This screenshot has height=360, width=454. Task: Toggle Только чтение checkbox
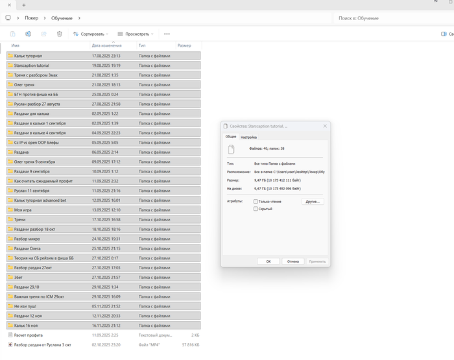point(256,201)
